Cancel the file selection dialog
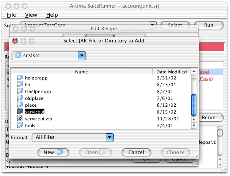This screenshot has height=176, width=230. coord(136,152)
